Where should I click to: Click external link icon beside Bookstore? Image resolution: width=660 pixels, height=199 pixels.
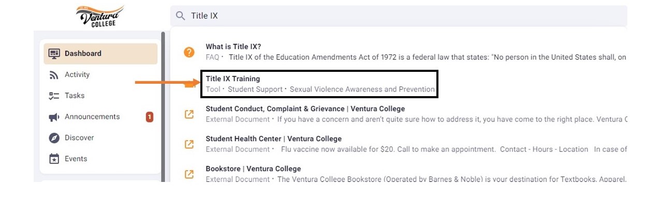click(x=189, y=174)
